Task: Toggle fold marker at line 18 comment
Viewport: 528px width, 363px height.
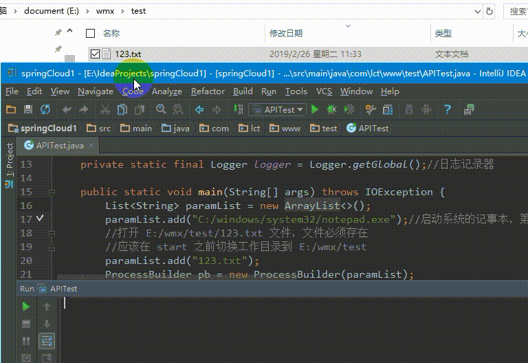Action: point(52,233)
